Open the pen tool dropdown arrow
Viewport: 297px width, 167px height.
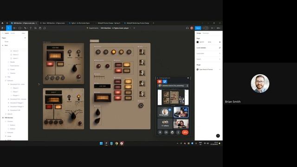(27, 28)
